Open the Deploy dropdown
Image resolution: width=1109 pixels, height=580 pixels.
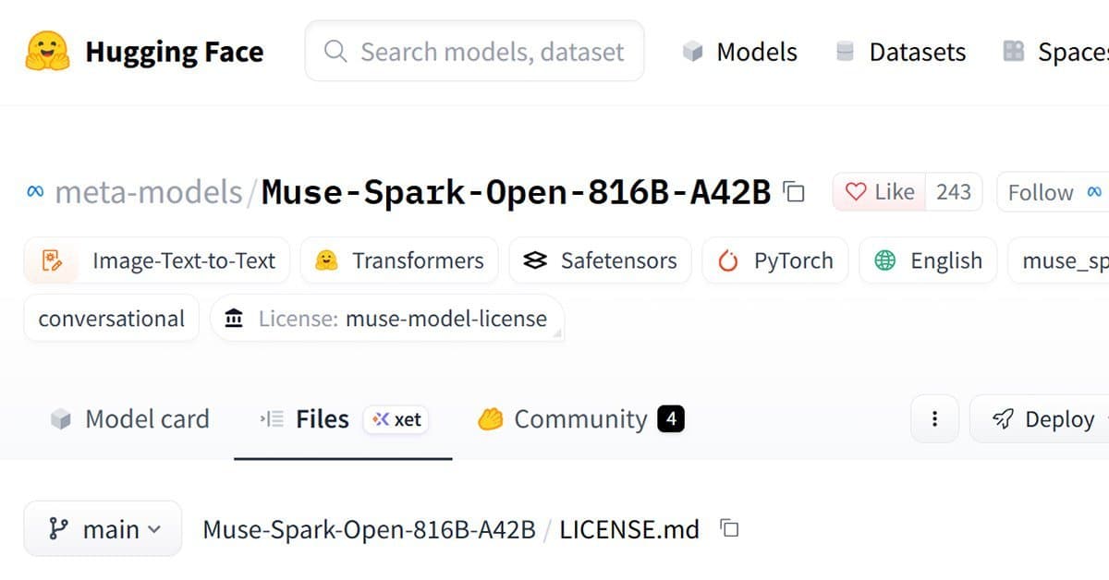click(x=1040, y=419)
